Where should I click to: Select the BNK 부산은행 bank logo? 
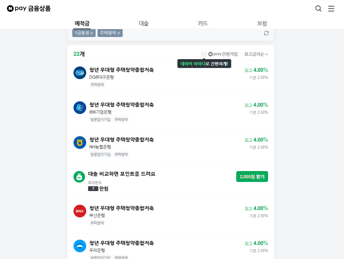[x=80, y=211]
